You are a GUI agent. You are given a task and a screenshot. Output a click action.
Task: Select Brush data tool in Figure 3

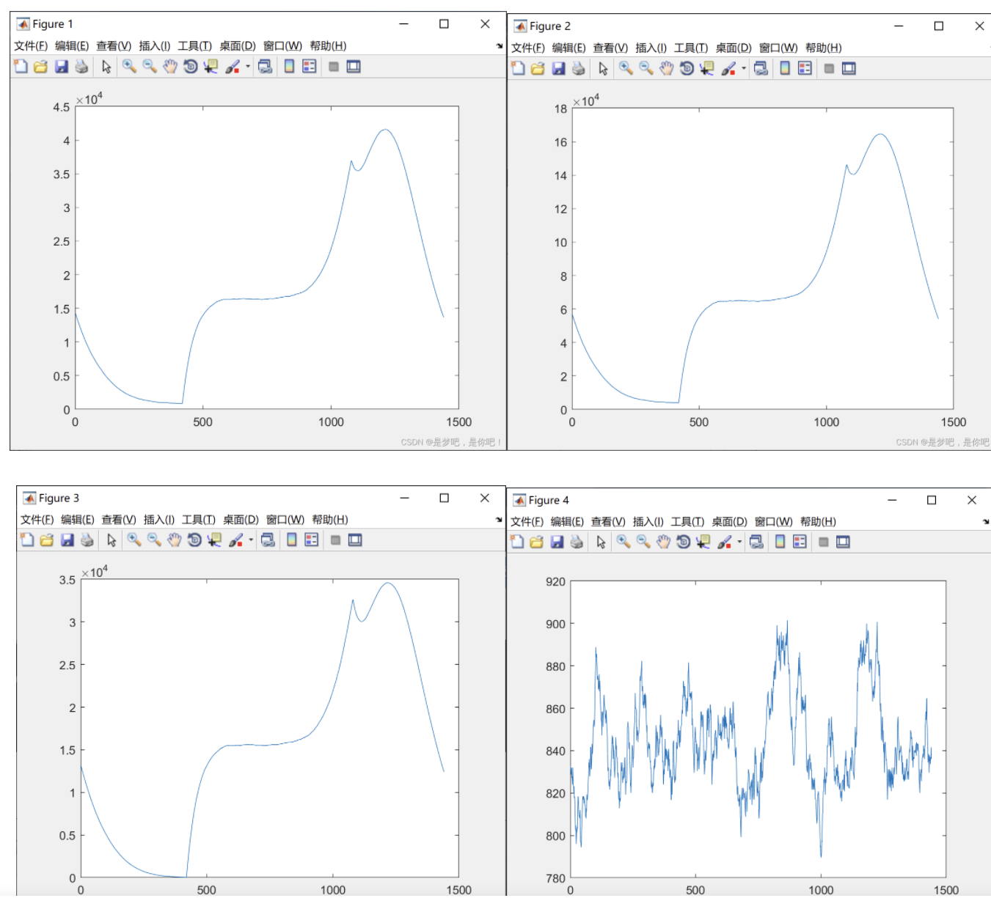(235, 540)
